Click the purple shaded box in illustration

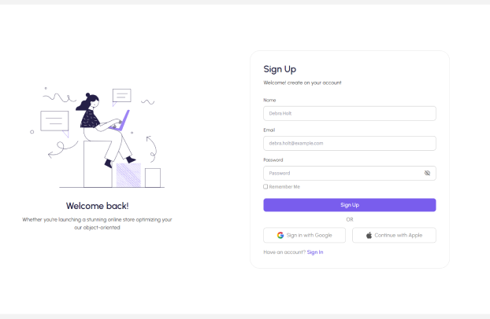point(128,175)
